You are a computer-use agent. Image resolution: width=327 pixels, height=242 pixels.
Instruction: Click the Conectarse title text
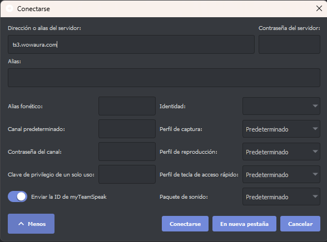[33, 9]
